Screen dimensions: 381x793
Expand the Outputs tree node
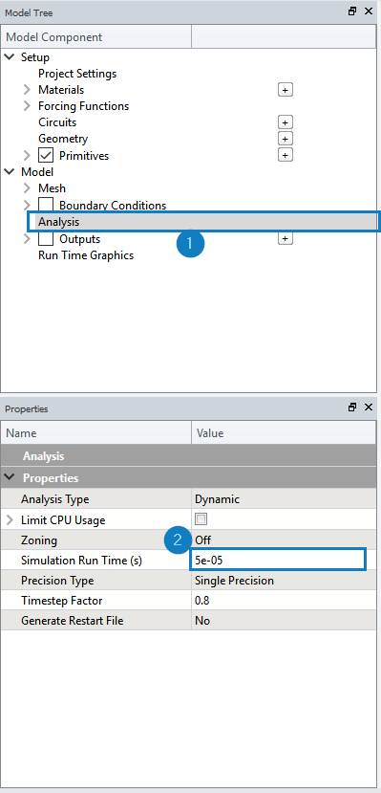point(28,239)
